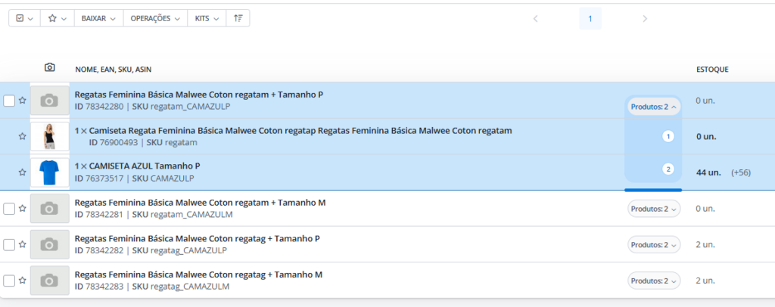Star the regatam_CAMAZULM product row
The height and width of the screenshot is (307, 775).
[x=23, y=209]
